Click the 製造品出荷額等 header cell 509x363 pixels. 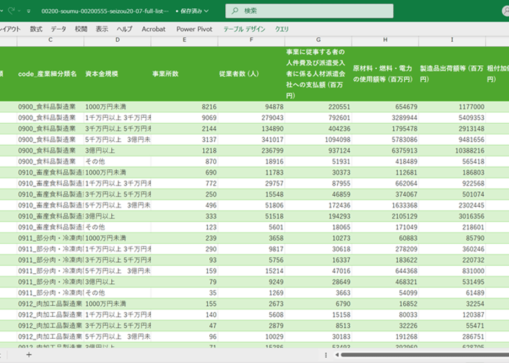[452, 74]
